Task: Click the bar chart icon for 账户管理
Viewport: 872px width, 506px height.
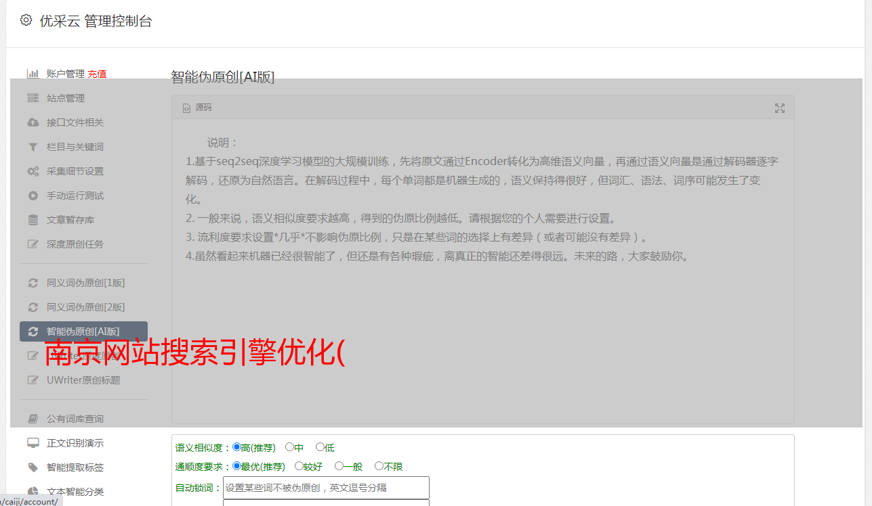Action: 33,74
